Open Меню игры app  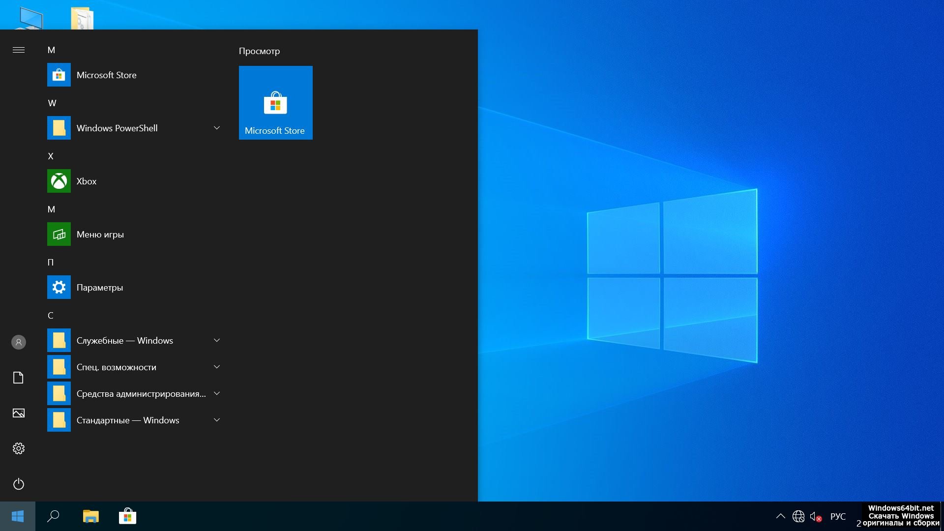(100, 235)
